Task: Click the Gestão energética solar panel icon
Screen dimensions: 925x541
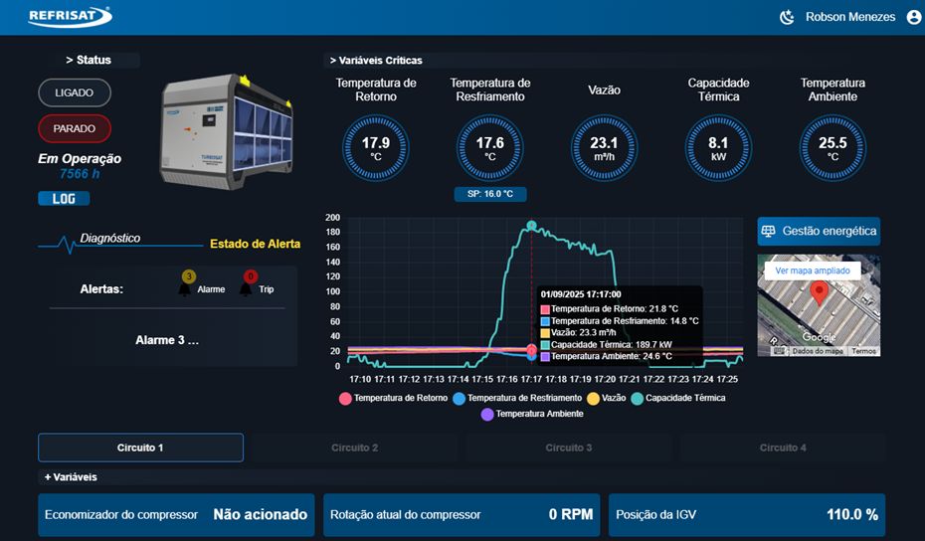Action: (x=768, y=231)
